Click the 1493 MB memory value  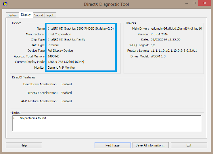(x=53, y=56)
